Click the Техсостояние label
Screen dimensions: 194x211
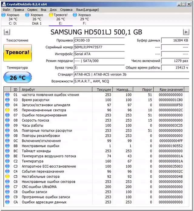point(17,40)
